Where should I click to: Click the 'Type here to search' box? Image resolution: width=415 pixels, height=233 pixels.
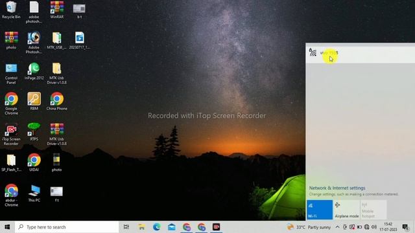click(67, 227)
